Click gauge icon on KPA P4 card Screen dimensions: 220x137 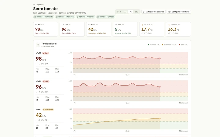[116, 25]
